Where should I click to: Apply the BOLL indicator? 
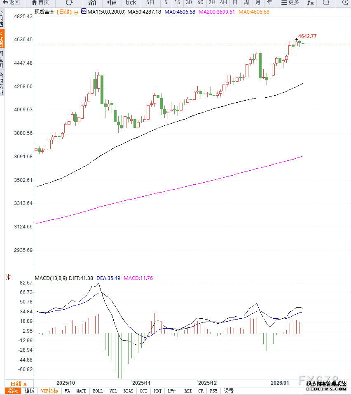pyautogui.click(x=98, y=391)
